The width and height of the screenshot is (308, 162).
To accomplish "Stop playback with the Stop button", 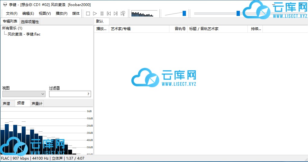I will pos(88,14).
